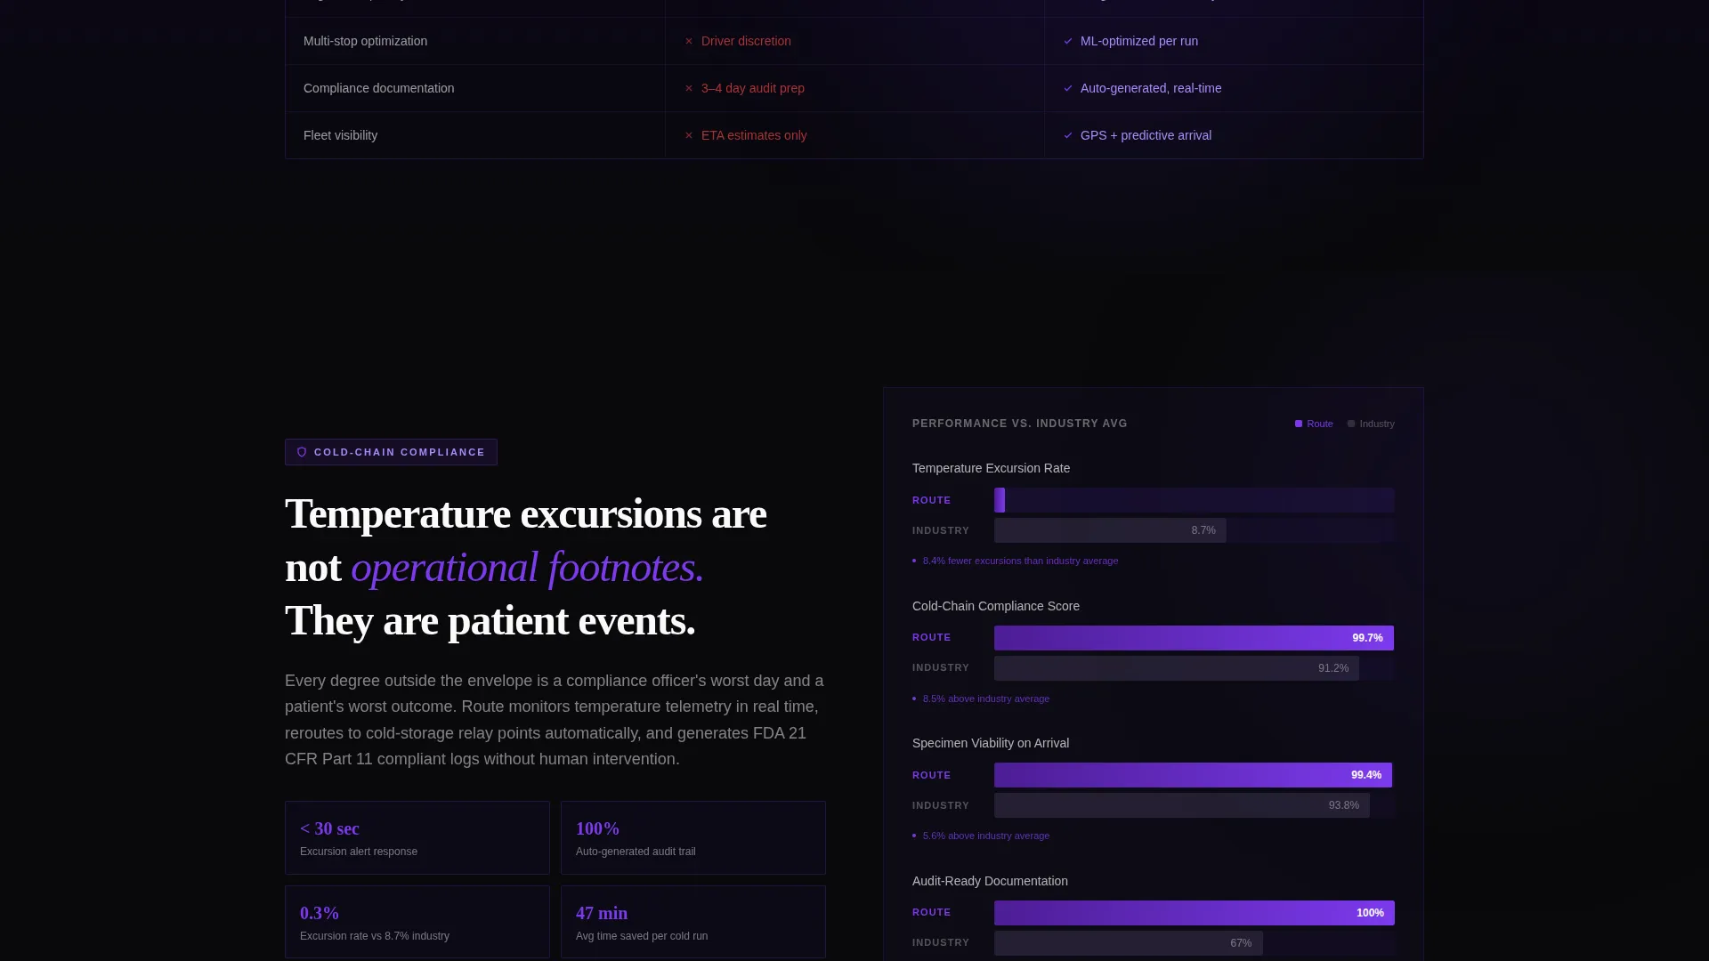Click the '3–4 day audit prep' cell text
Image resolution: width=1709 pixels, height=961 pixels.
[753, 88]
